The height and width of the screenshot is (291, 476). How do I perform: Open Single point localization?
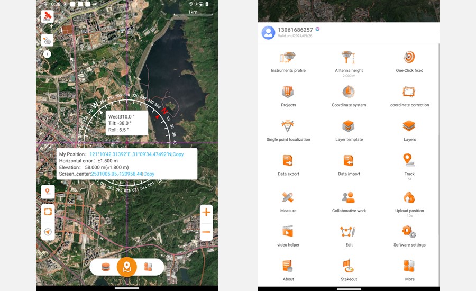[x=288, y=130]
